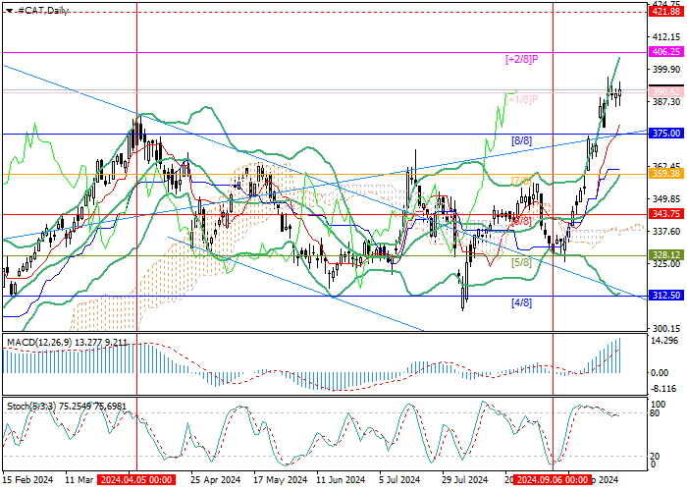Screen dimensions: 687x491
Task: Select the 328.12 olive price label
Action: tap(666, 255)
